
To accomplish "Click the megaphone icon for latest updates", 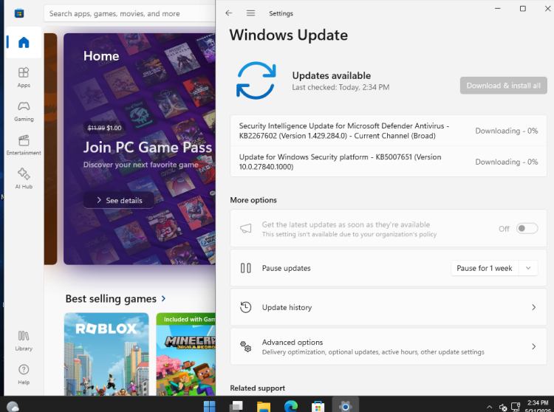I will [x=245, y=228].
